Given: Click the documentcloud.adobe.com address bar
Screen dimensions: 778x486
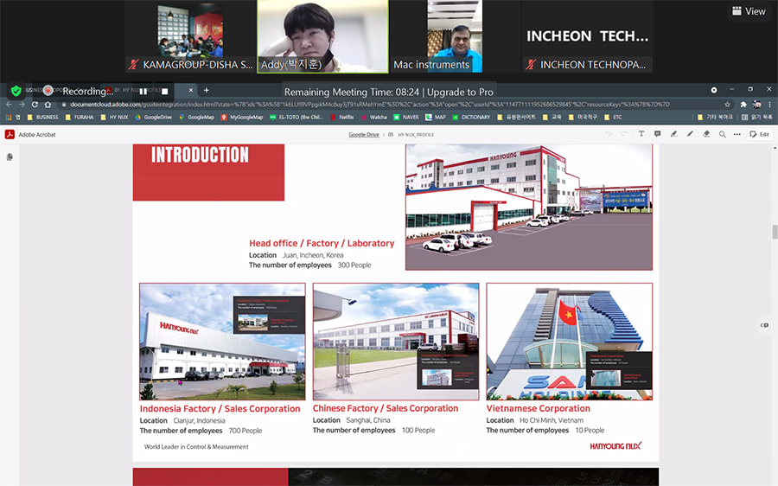Looking at the screenshot, I should click(x=370, y=105).
